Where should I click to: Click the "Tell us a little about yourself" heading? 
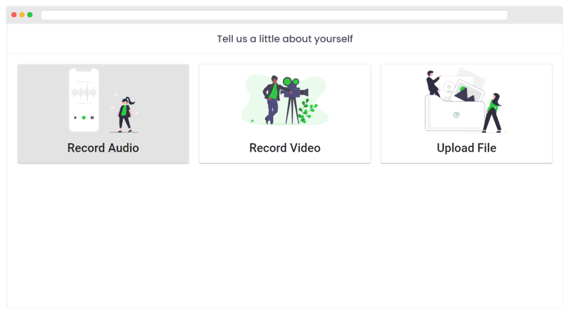(285, 39)
